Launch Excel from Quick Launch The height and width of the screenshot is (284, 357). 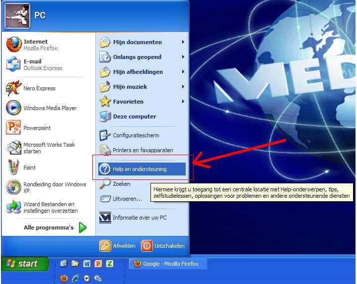(x=110, y=264)
